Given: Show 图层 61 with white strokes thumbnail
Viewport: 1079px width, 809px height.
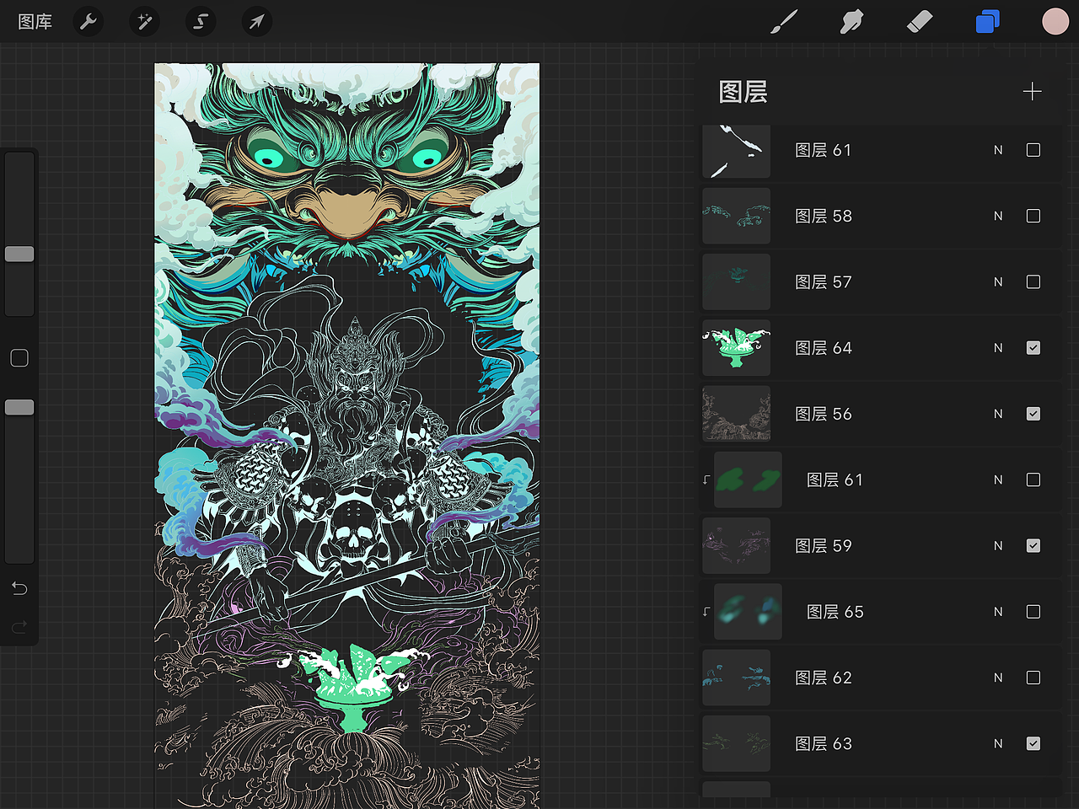Looking at the screenshot, I should [1033, 150].
